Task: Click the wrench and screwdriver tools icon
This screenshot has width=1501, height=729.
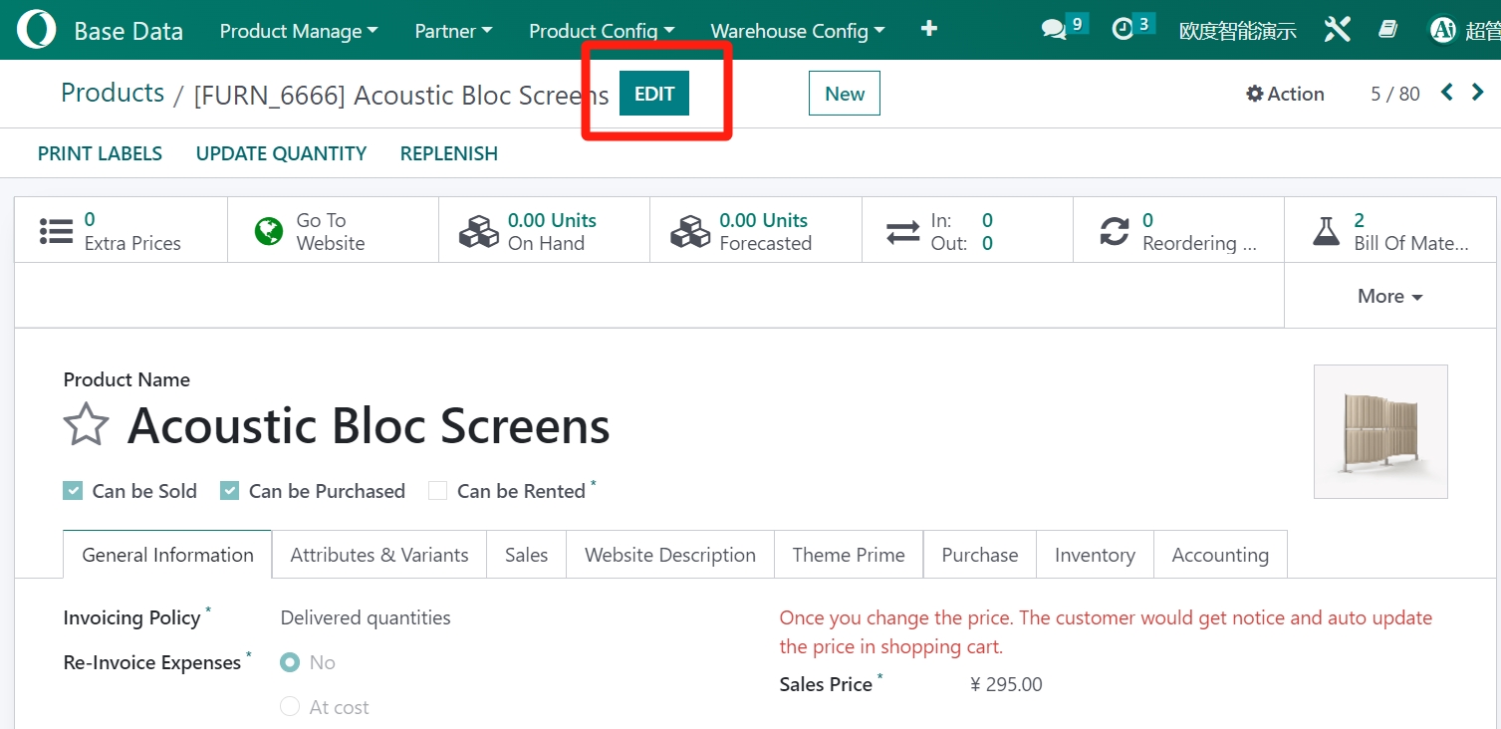Action: click(1337, 30)
